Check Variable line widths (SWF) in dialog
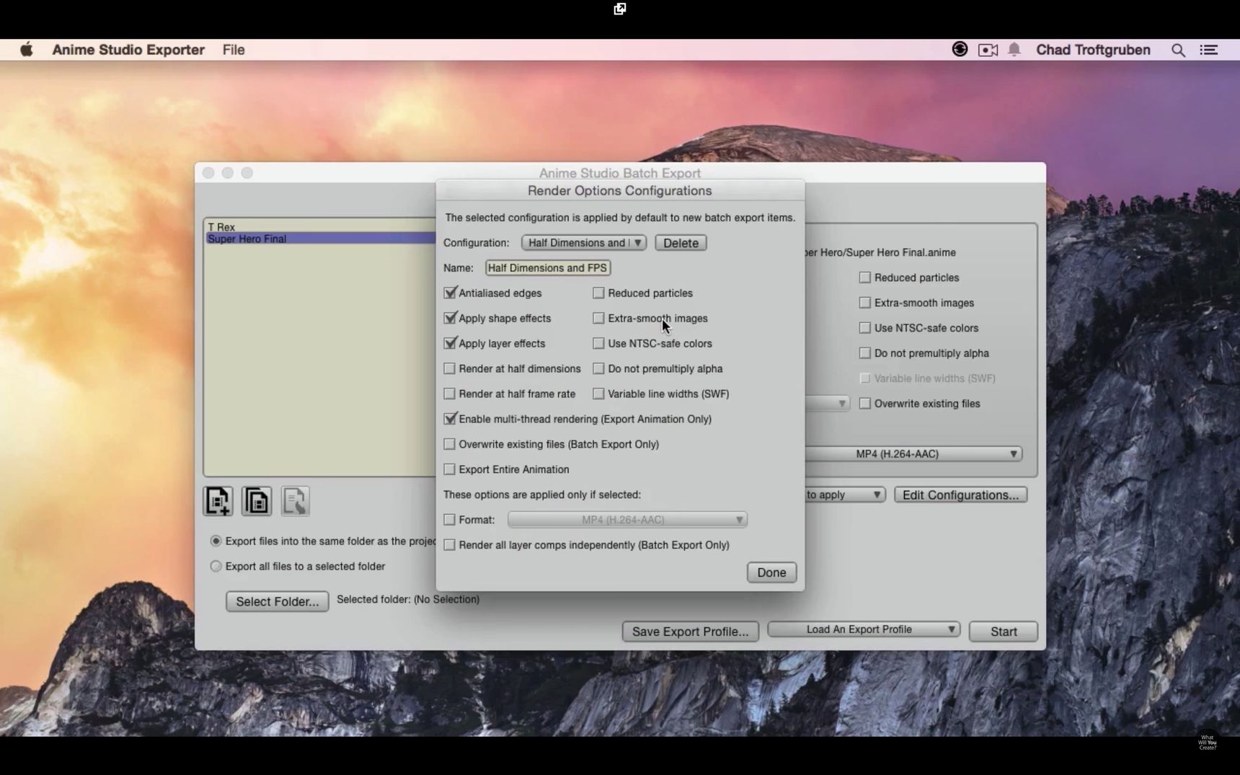This screenshot has width=1240, height=775. click(598, 394)
